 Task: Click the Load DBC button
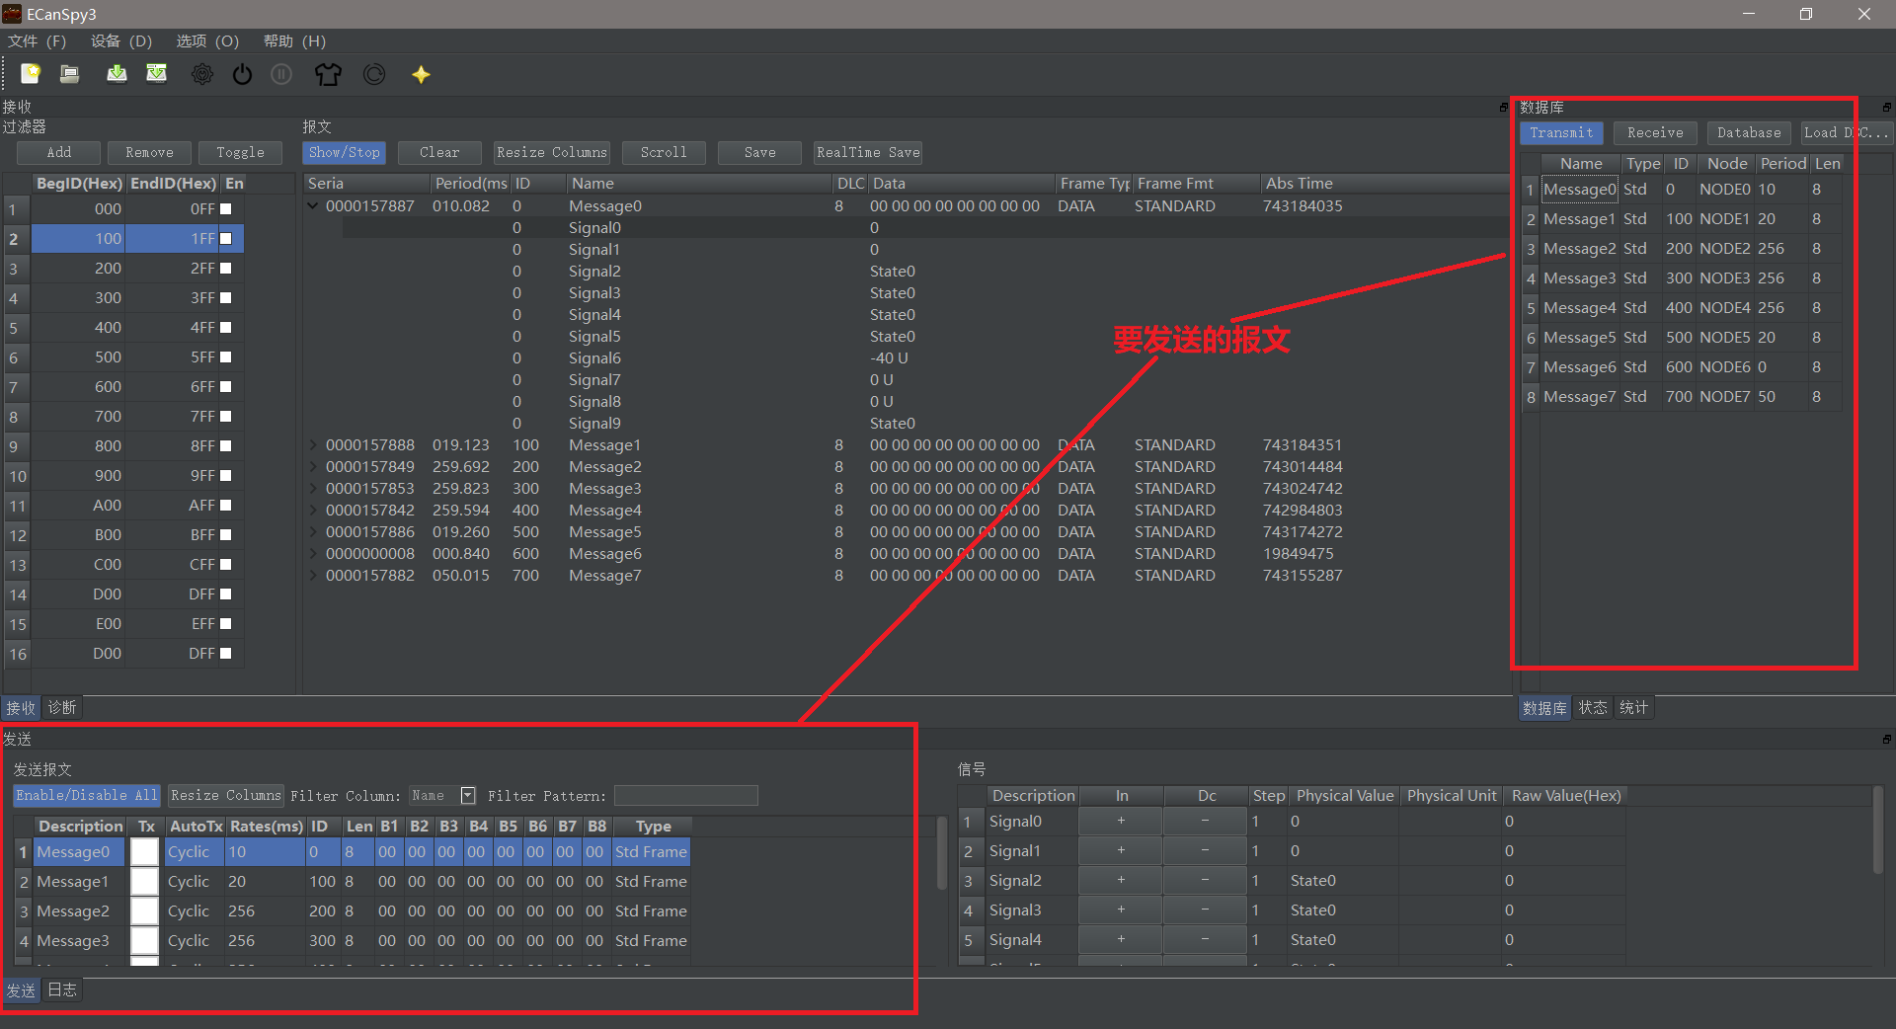coord(1846,132)
